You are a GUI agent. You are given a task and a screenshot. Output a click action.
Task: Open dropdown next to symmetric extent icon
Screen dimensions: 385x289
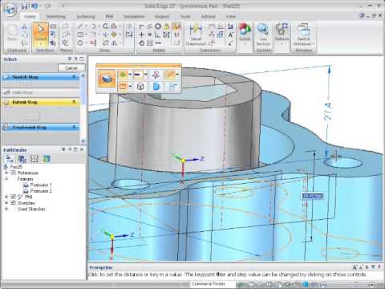pyautogui.click(x=146, y=75)
